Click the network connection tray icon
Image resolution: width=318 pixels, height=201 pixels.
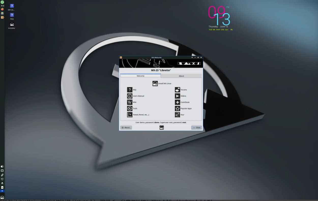click(x=2, y=171)
